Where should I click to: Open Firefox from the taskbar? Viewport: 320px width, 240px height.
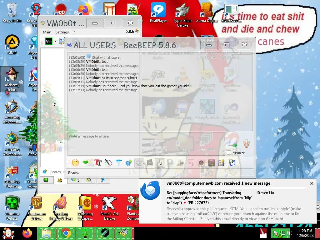(27, 233)
